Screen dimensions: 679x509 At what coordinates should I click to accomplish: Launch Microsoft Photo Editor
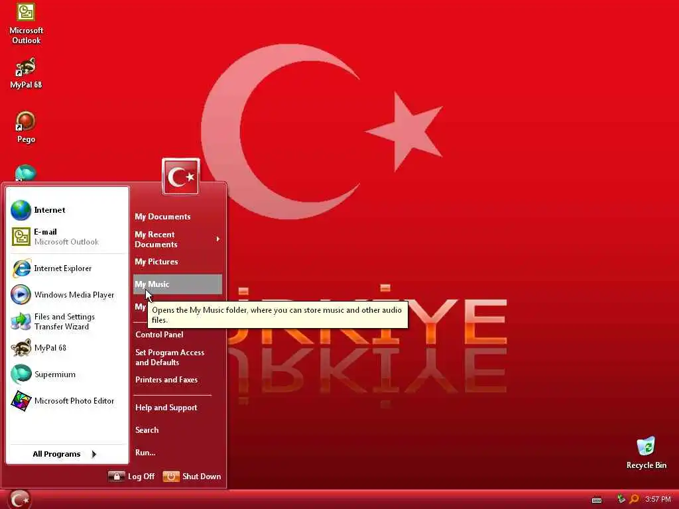pos(68,401)
